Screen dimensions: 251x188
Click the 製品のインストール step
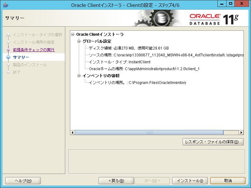tap(30, 65)
